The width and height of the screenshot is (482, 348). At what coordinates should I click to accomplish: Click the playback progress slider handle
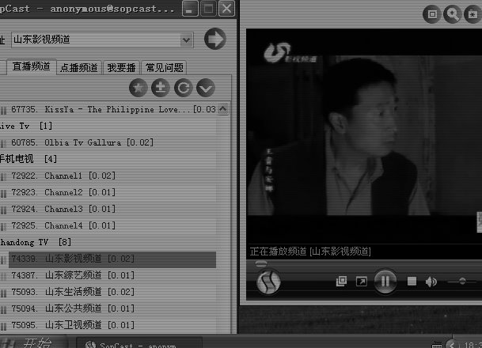tap(261, 263)
